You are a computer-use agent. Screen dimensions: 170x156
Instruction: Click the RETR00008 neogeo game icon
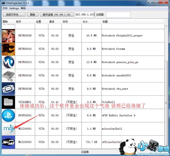[x=8, y=36]
